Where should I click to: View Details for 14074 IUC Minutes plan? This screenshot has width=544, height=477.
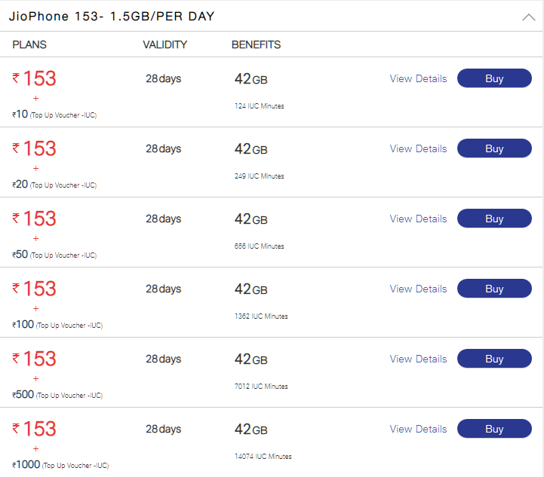(418, 429)
